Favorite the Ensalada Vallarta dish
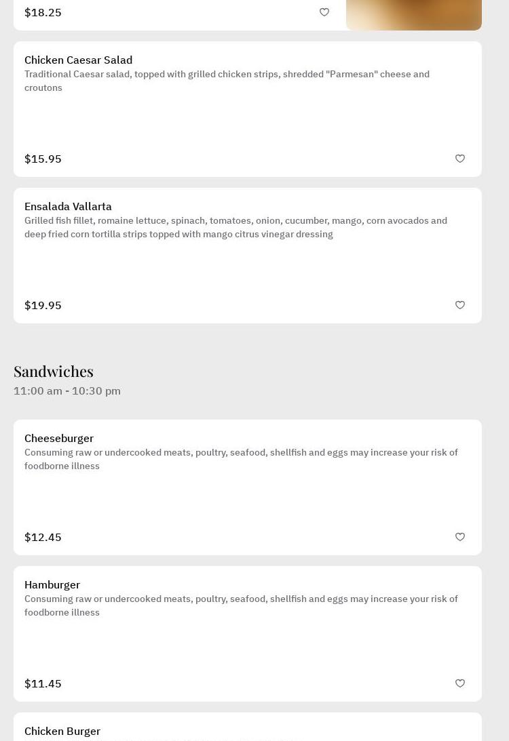 [460, 305]
